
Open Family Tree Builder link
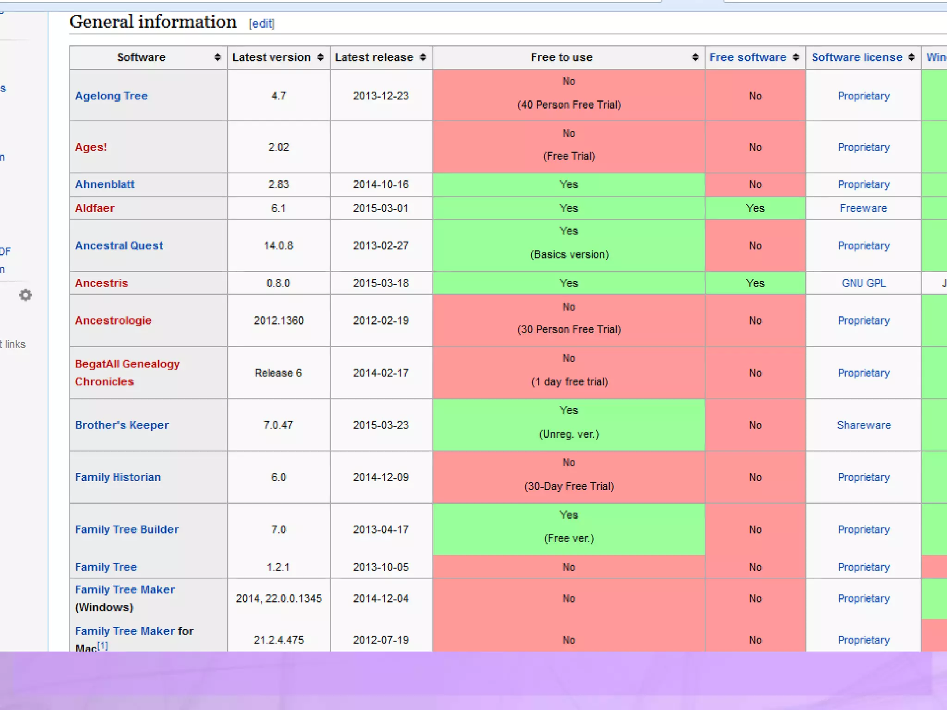pos(127,529)
